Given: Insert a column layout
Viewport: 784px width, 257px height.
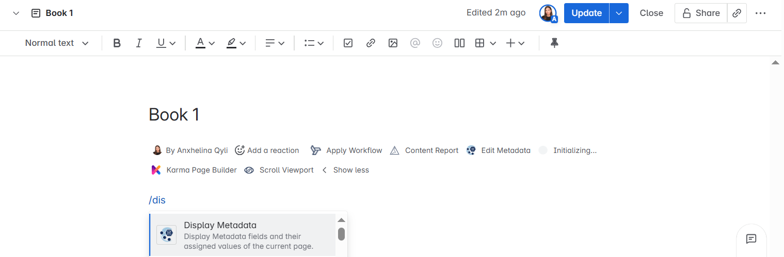Looking at the screenshot, I should click(459, 43).
